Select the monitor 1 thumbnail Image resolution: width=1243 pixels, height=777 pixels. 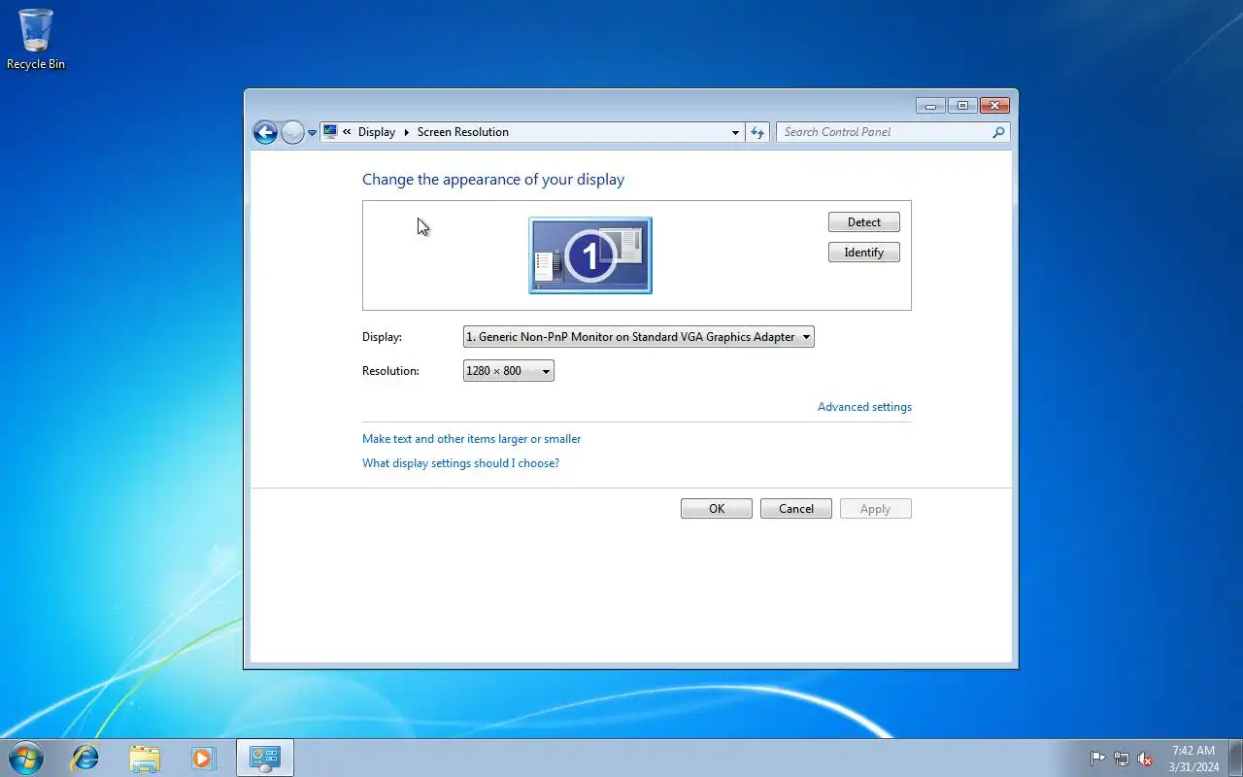pos(590,255)
